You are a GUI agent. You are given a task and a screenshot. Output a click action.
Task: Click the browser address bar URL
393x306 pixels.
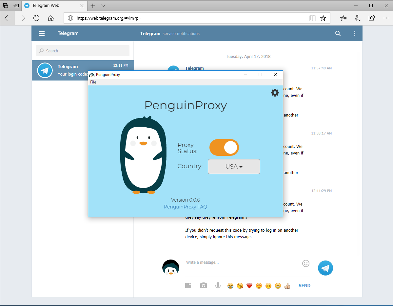pos(109,18)
